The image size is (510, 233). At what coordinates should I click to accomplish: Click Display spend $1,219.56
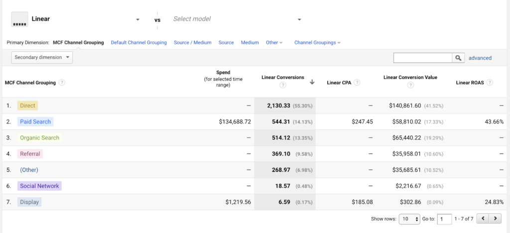click(x=238, y=202)
